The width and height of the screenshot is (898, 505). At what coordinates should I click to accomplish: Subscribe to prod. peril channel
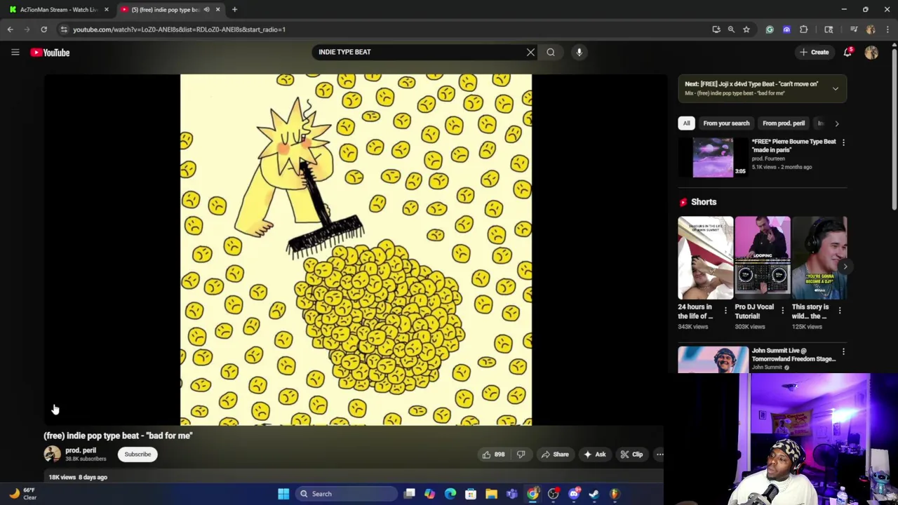[x=138, y=454]
